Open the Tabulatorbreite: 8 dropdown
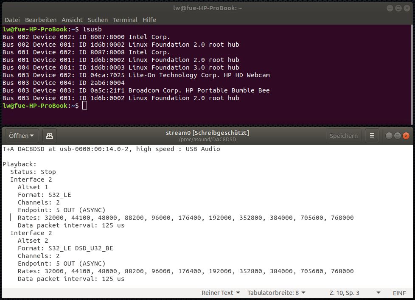 point(276,293)
